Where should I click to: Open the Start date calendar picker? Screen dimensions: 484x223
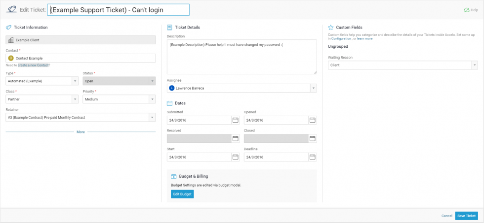point(236,157)
